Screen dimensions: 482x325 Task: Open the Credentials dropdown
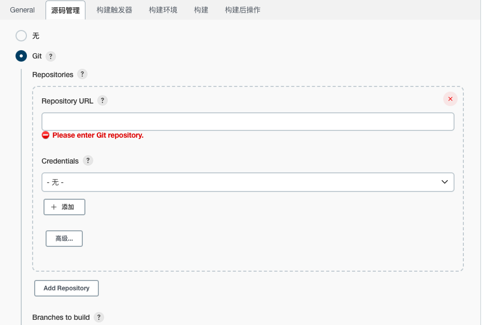[247, 182]
